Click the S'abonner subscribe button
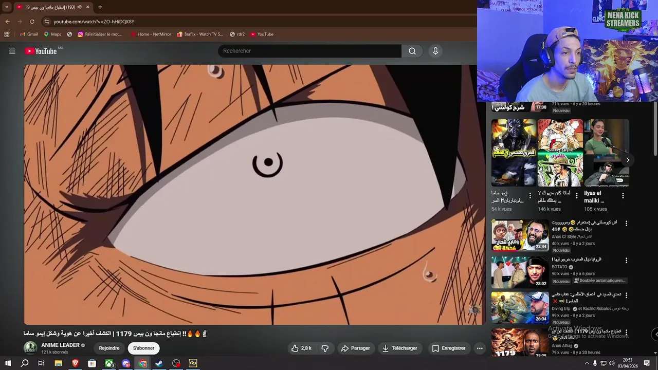 point(143,348)
